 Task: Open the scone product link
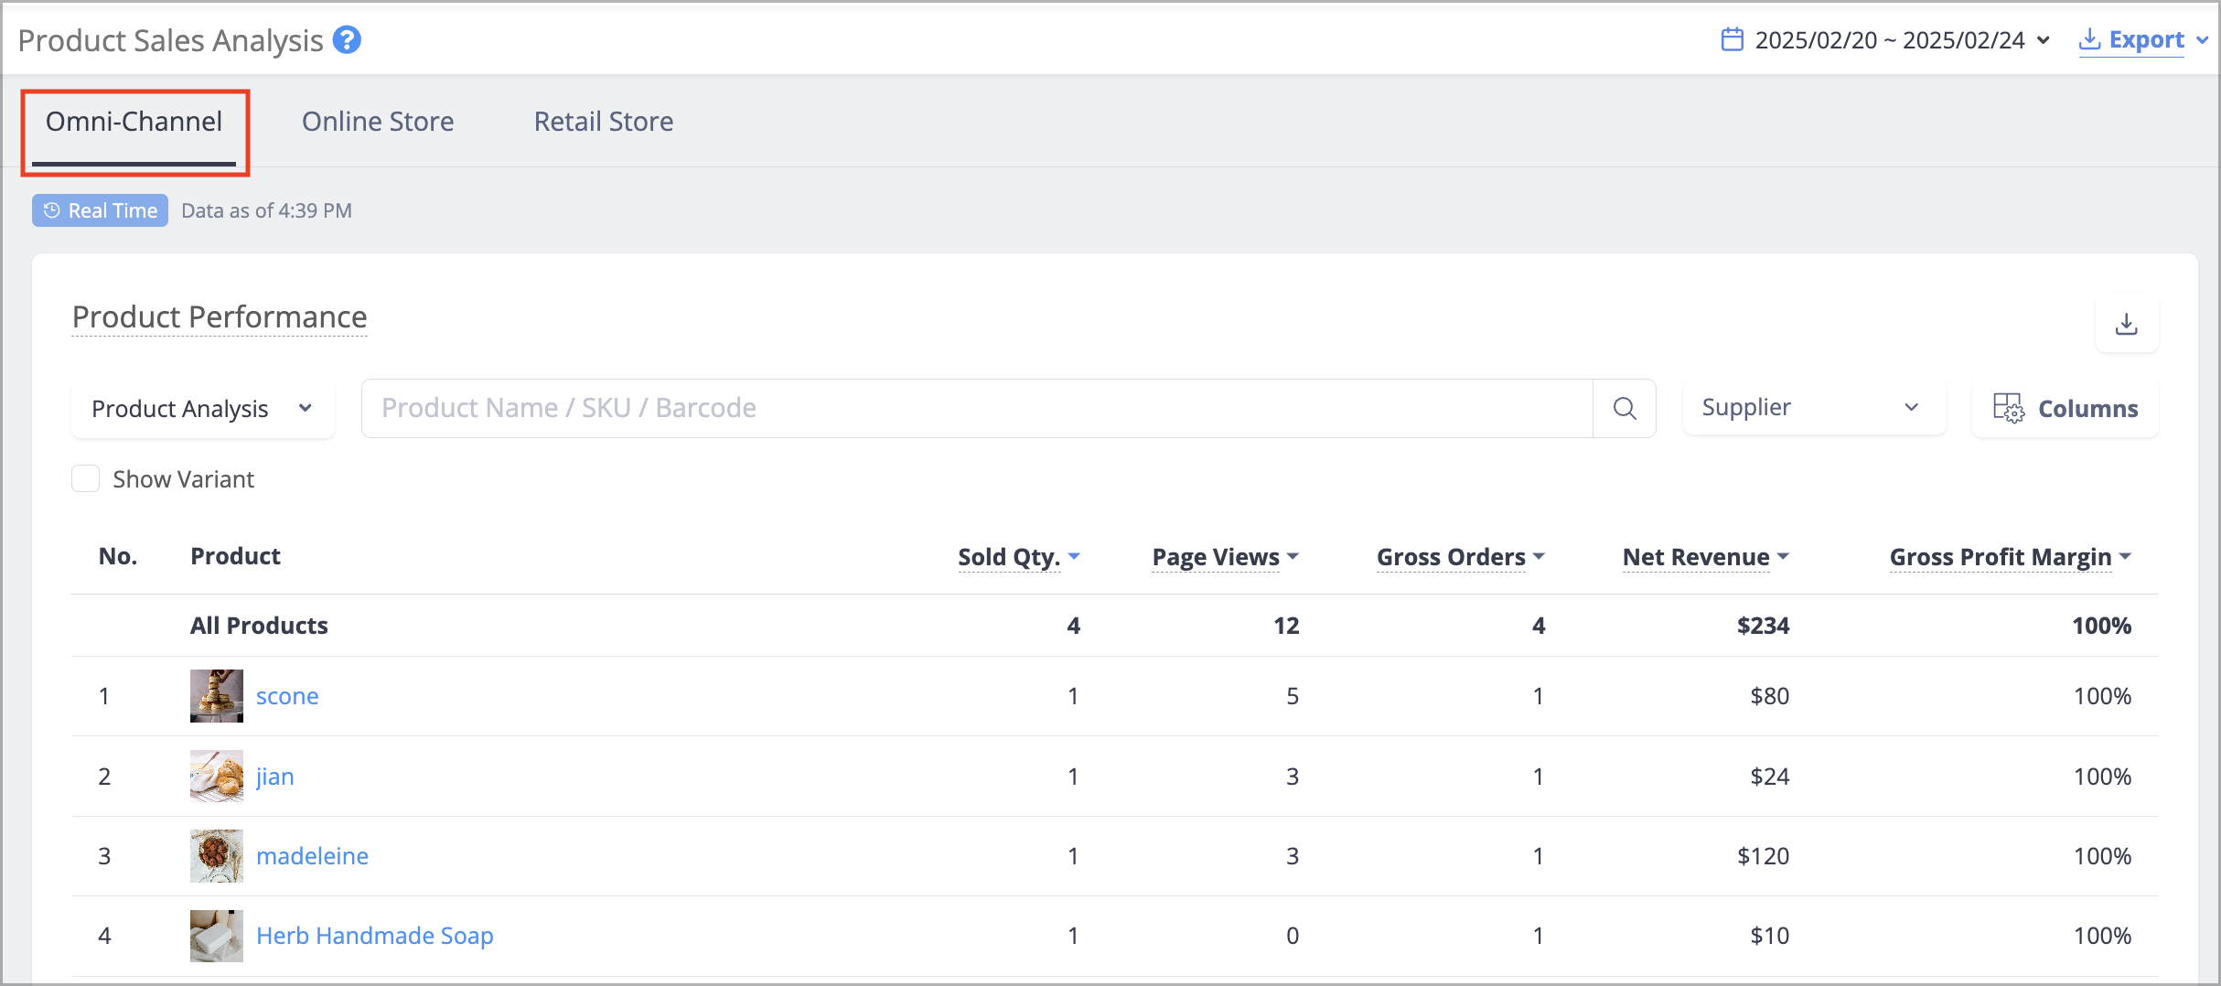pyautogui.click(x=287, y=696)
